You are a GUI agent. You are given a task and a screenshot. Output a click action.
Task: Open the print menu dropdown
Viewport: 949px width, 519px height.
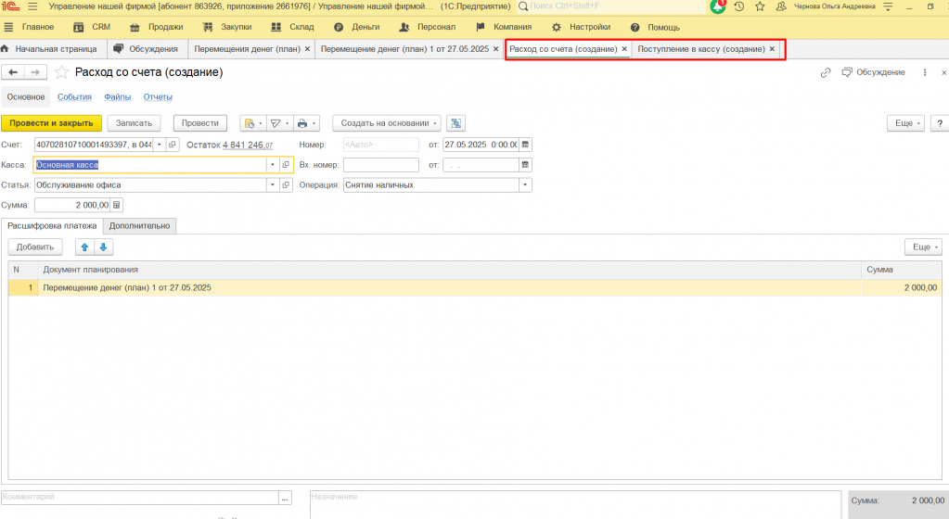(307, 123)
